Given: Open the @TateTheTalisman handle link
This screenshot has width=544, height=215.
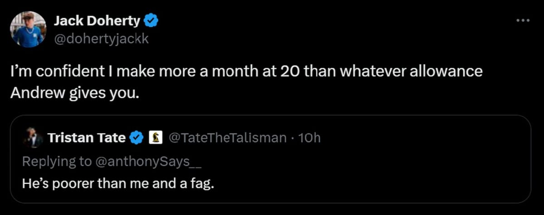Looking at the screenshot, I should pyautogui.click(x=227, y=137).
